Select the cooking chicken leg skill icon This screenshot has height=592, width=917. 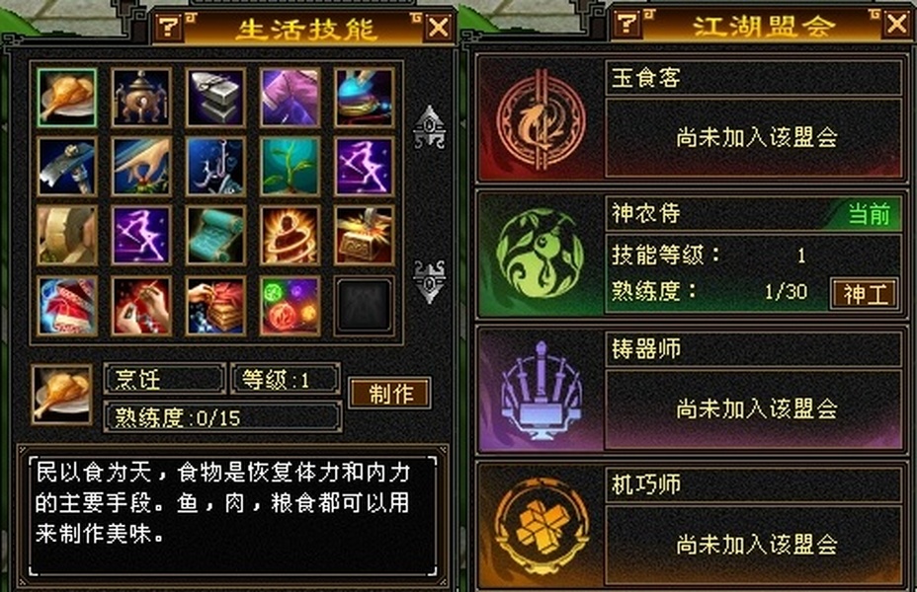[66, 98]
